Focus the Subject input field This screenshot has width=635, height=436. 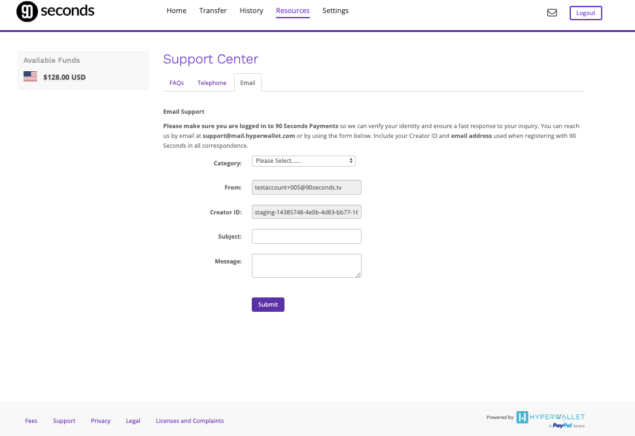click(x=306, y=237)
